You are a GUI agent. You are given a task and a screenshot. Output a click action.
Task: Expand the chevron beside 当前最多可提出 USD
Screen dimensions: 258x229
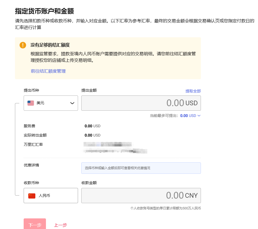[x=199, y=116]
